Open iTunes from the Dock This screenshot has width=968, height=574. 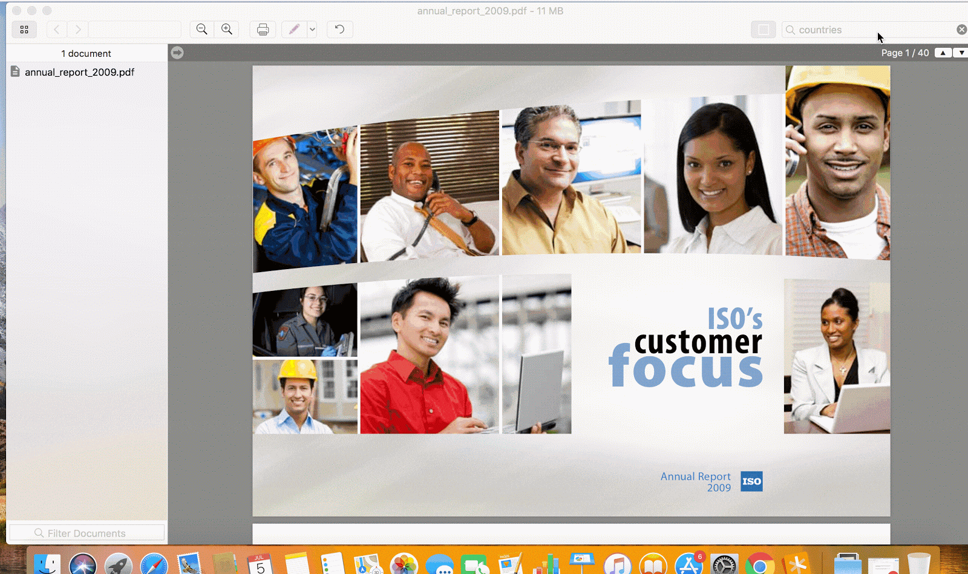[618, 564]
